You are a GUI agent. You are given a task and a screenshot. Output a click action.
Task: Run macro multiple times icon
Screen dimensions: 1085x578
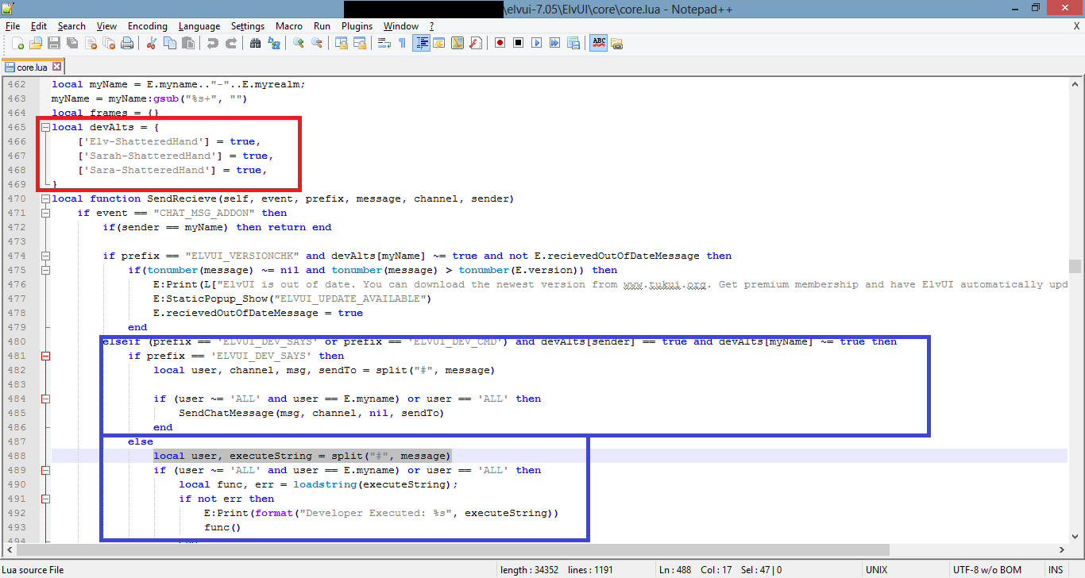coord(554,43)
